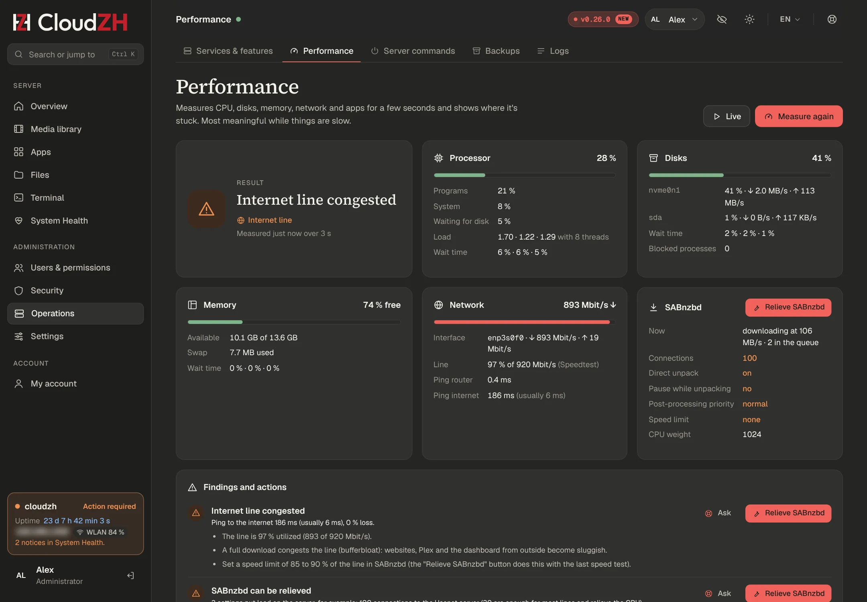Click the log out icon beside Alex
This screenshot has width=867, height=602.
pos(130,576)
